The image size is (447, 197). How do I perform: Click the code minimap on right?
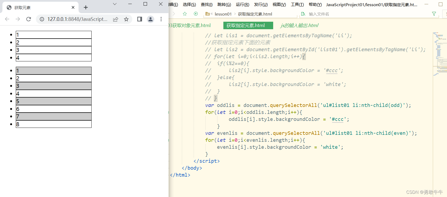[x=440, y=54]
